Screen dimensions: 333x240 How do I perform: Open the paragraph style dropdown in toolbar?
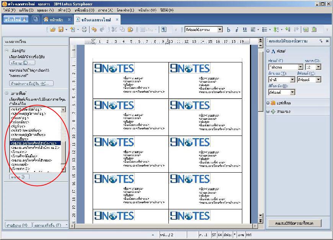click(220, 29)
